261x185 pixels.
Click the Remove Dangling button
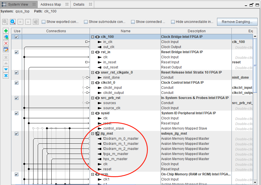pyautogui.click(x=237, y=22)
